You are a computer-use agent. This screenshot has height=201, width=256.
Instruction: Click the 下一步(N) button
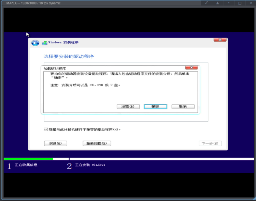(210, 144)
